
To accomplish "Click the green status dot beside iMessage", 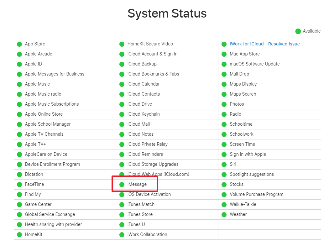I will tap(122, 185).
